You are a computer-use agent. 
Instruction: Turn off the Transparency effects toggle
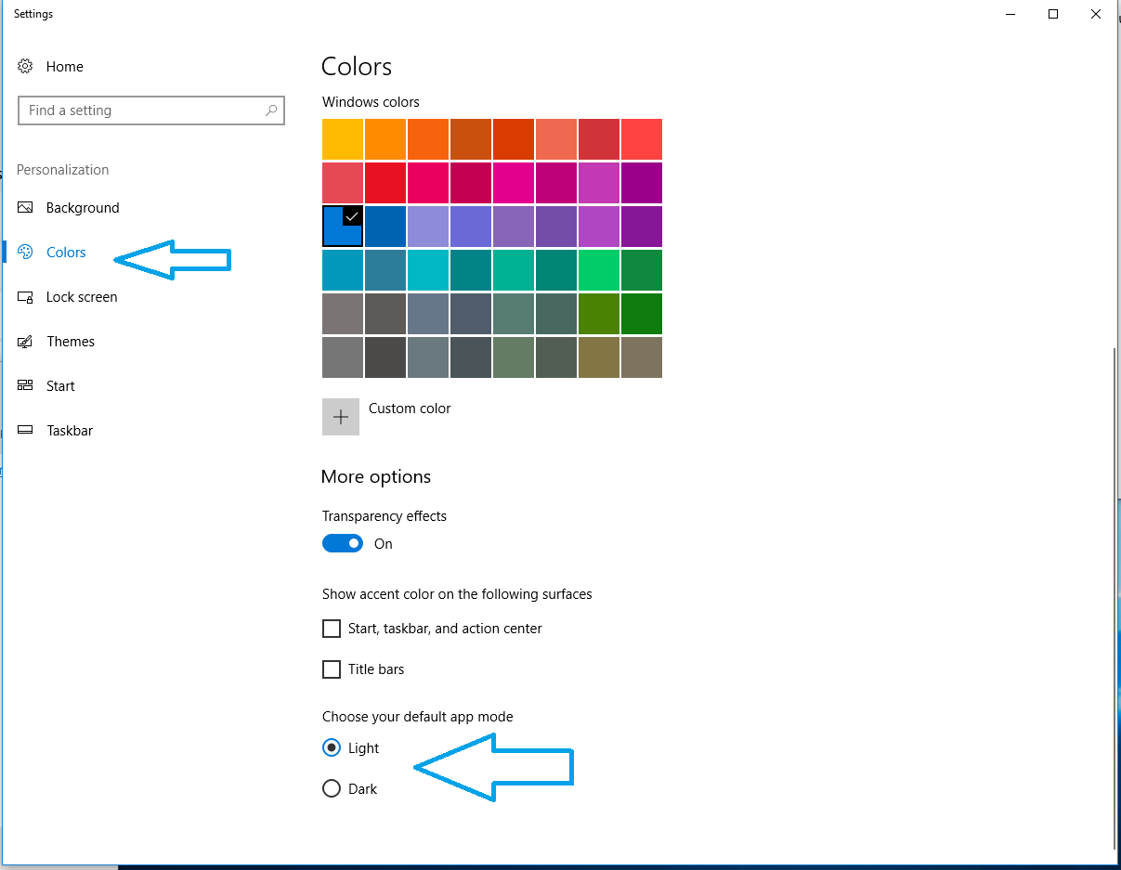point(343,544)
